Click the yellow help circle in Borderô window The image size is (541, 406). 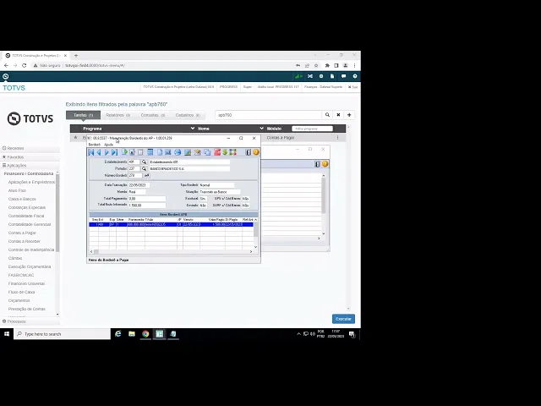click(x=256, y=152)
